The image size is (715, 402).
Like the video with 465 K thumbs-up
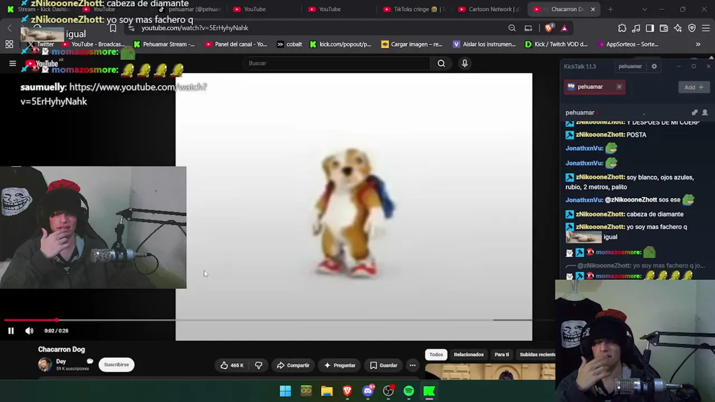click(x=232, y=365)
